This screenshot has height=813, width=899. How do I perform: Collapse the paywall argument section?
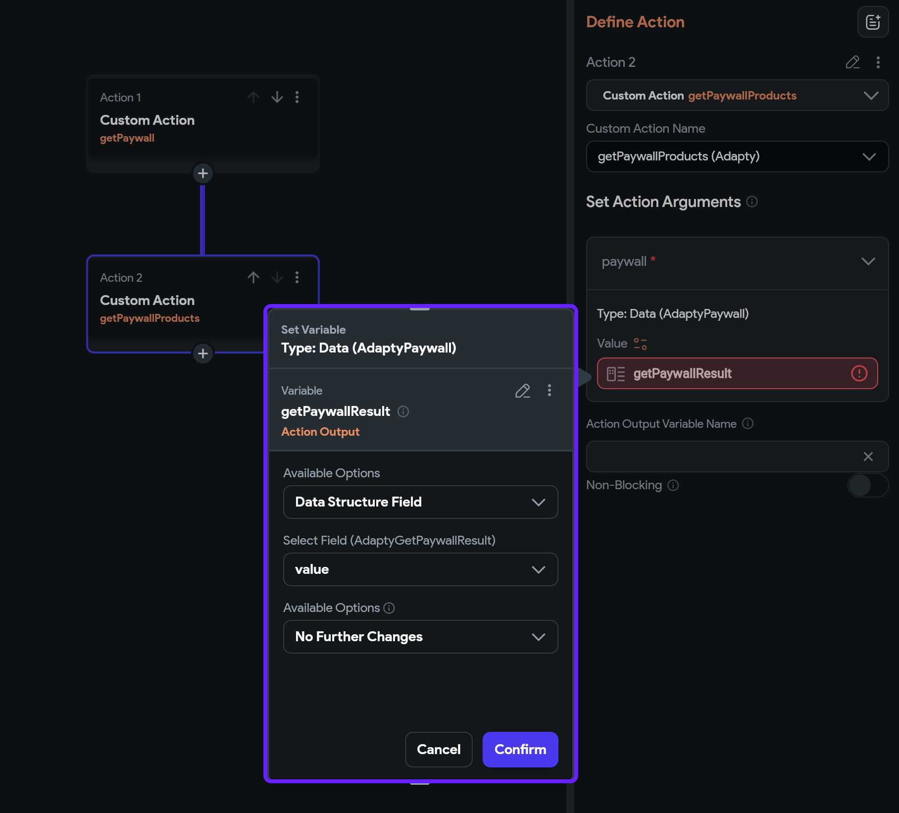868,261
